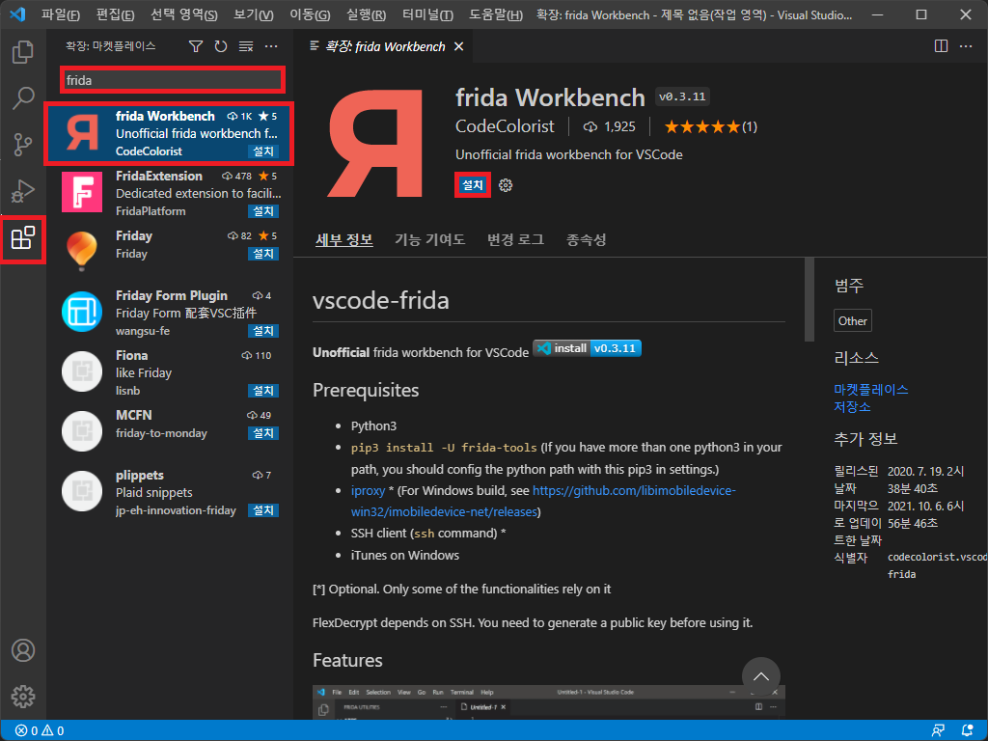
Task: Click the remote connection icon in the status bar
Action: (x=937, y=730)
